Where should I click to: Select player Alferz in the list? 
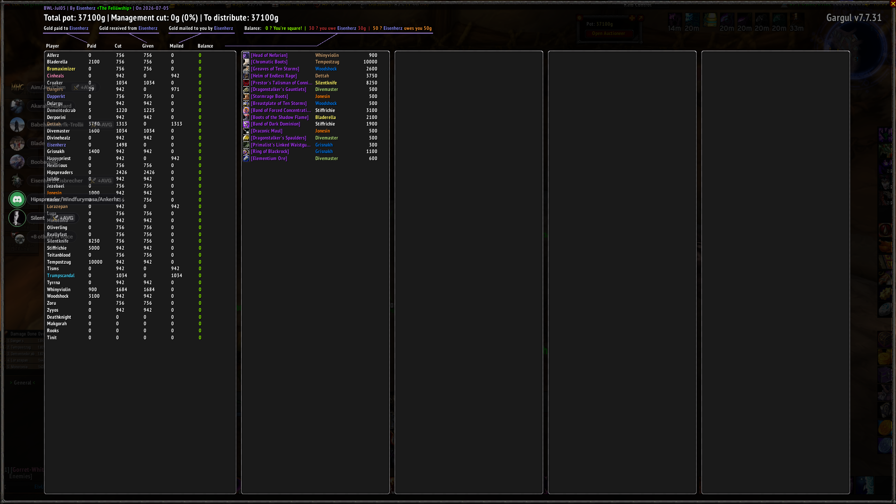pos(53,55)
